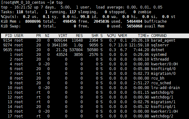189x119 pixels.
Task: Select kworker/0:0H command text
Action: [164, 64]
